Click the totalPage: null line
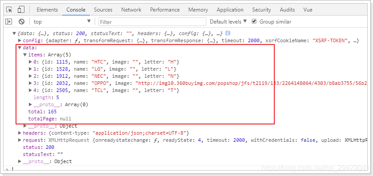Image resolution: width=373 pixels, height=176 pixels. coord(50,119)
